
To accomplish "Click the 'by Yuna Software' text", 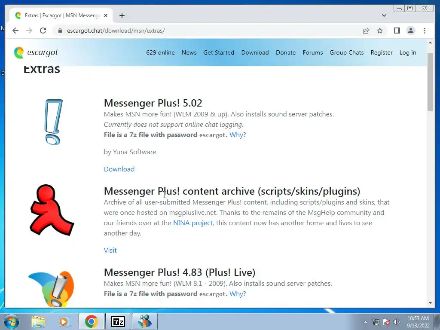I will (x=130, y=152).
